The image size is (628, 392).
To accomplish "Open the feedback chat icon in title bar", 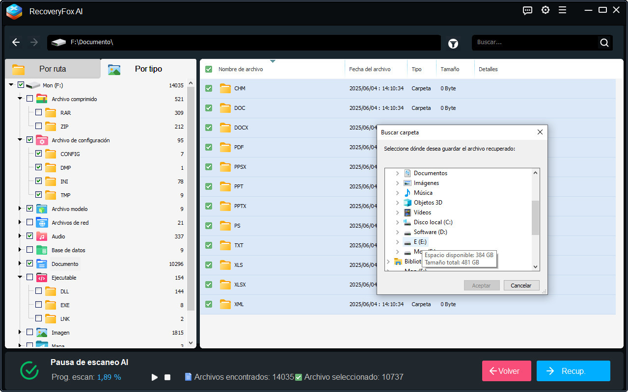I will [527, 10].
